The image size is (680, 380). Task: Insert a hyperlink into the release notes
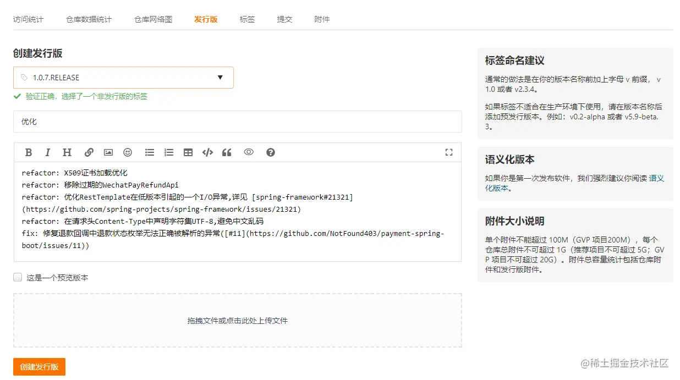(x=89, y=152)
